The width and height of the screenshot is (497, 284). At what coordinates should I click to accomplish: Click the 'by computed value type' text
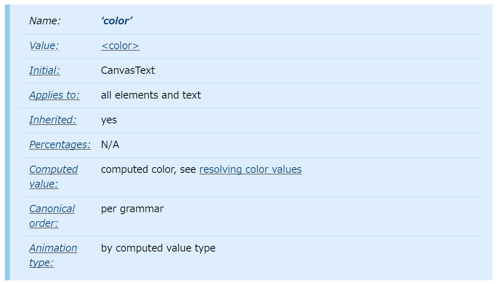pos(158,248)
